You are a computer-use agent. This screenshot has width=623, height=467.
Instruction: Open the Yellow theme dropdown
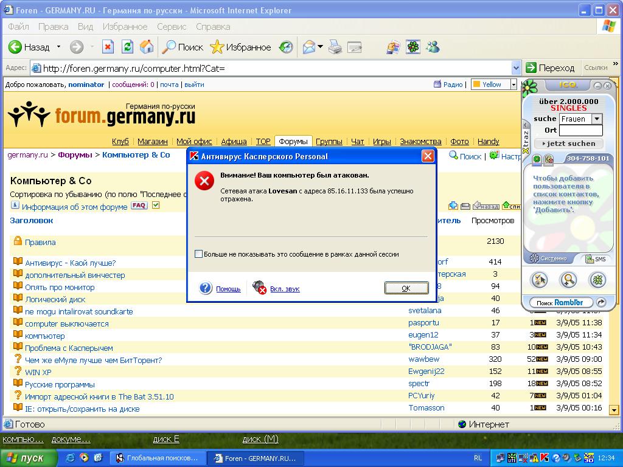tap(513, 85)
